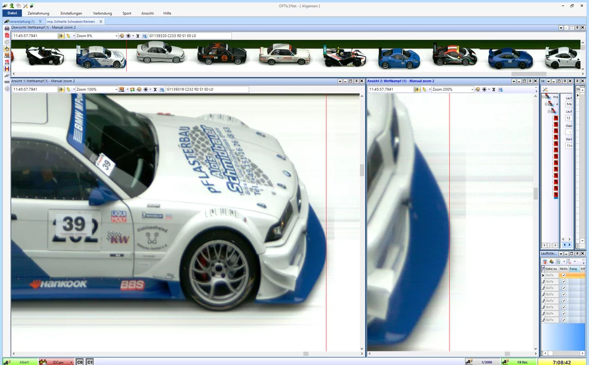Click the print icon in left sidebar

(6, 28)
